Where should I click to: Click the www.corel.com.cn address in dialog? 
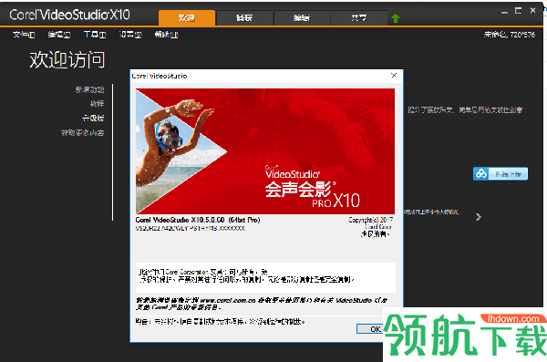click(x=228, y=300)
